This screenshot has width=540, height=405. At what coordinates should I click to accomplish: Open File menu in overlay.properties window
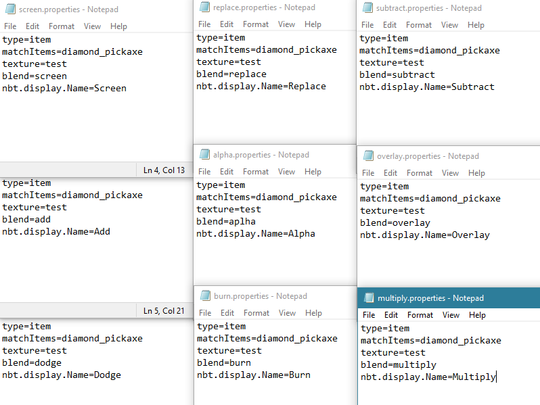368,172
